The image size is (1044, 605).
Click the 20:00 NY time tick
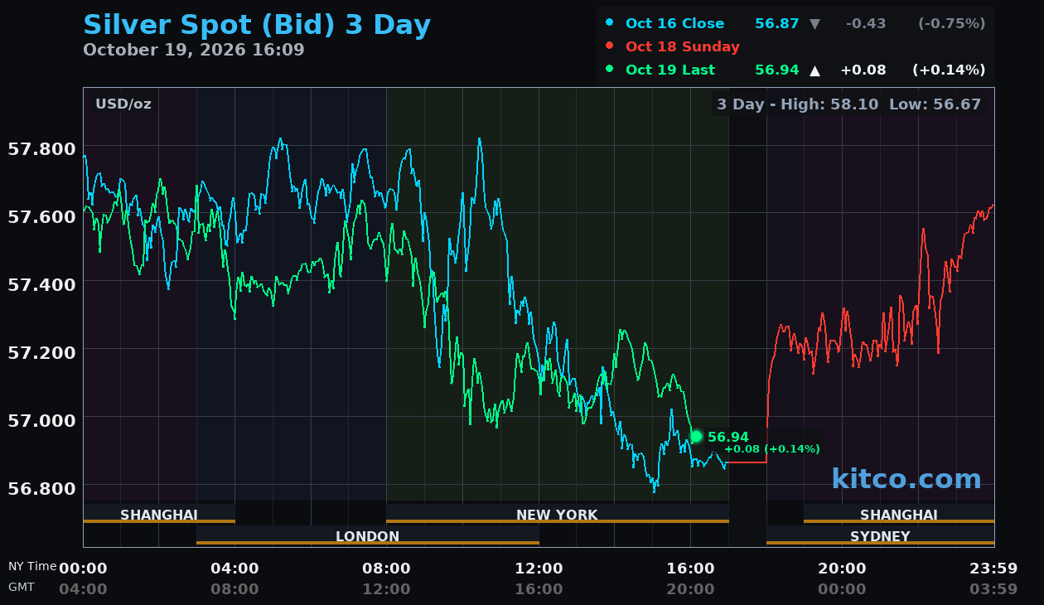(842, 569)
